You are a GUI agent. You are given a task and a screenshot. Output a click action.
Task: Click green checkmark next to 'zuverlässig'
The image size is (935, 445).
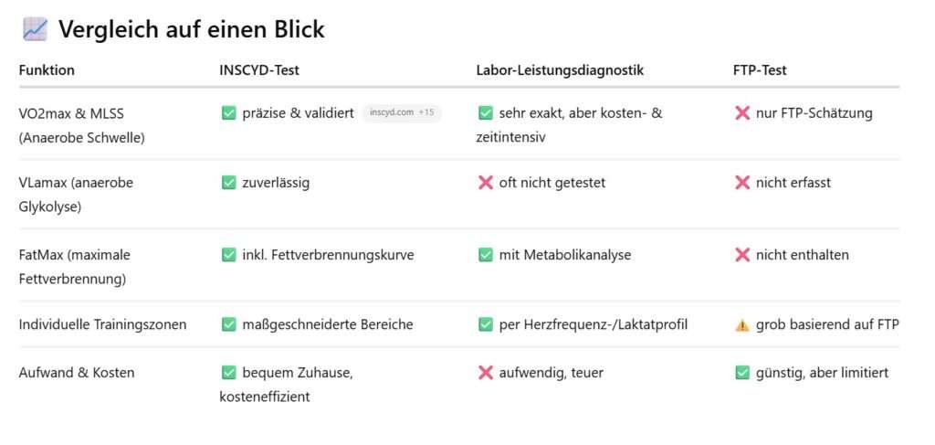[x=229, y=183]
